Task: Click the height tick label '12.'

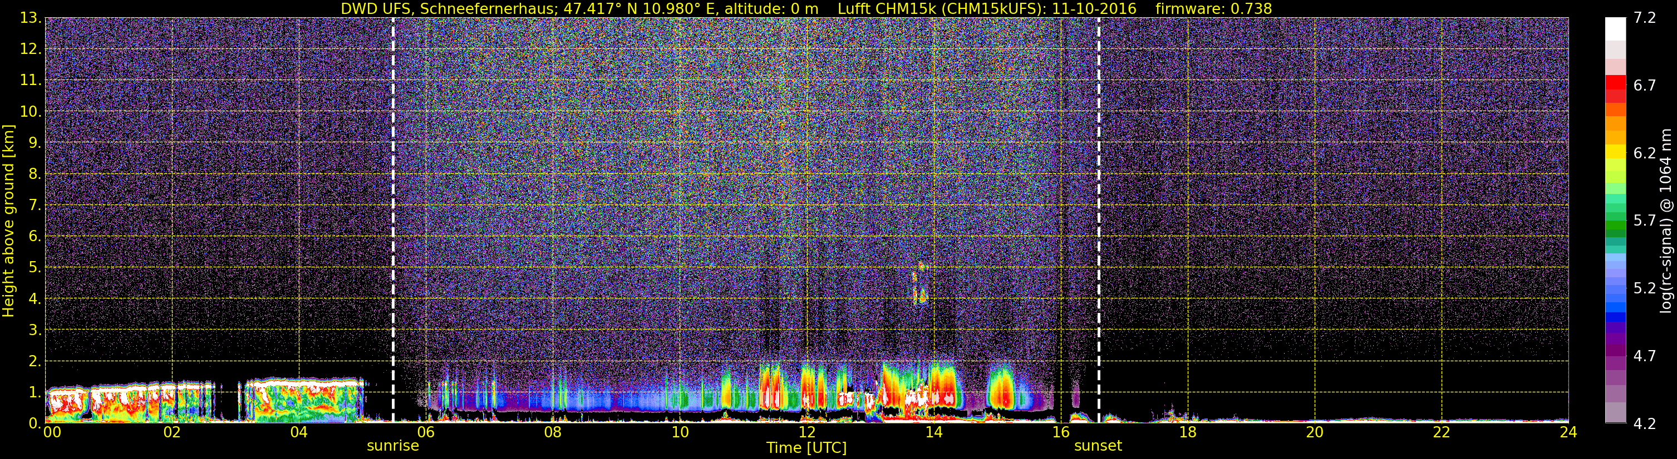Action: point(31,49)
